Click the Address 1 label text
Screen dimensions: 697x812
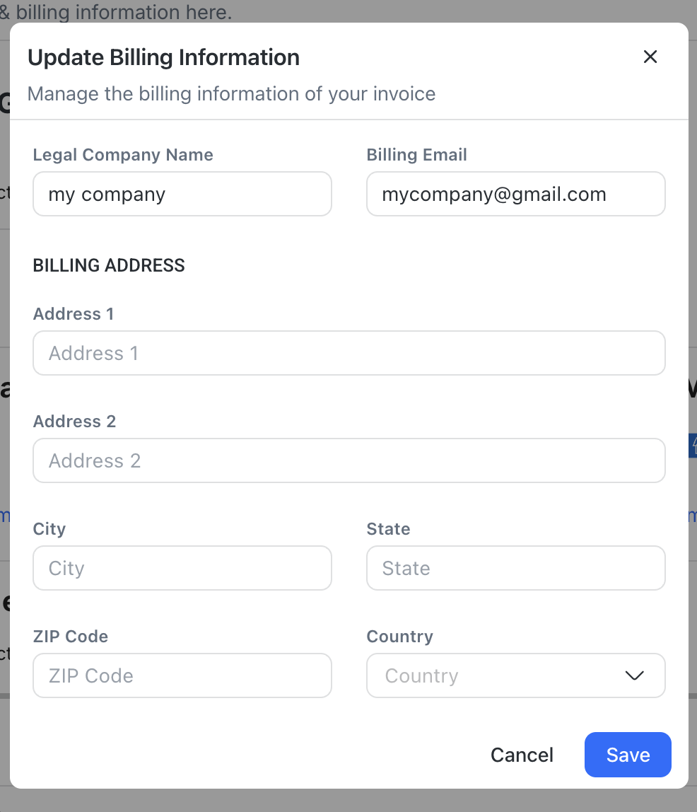(x=74, y=314)
